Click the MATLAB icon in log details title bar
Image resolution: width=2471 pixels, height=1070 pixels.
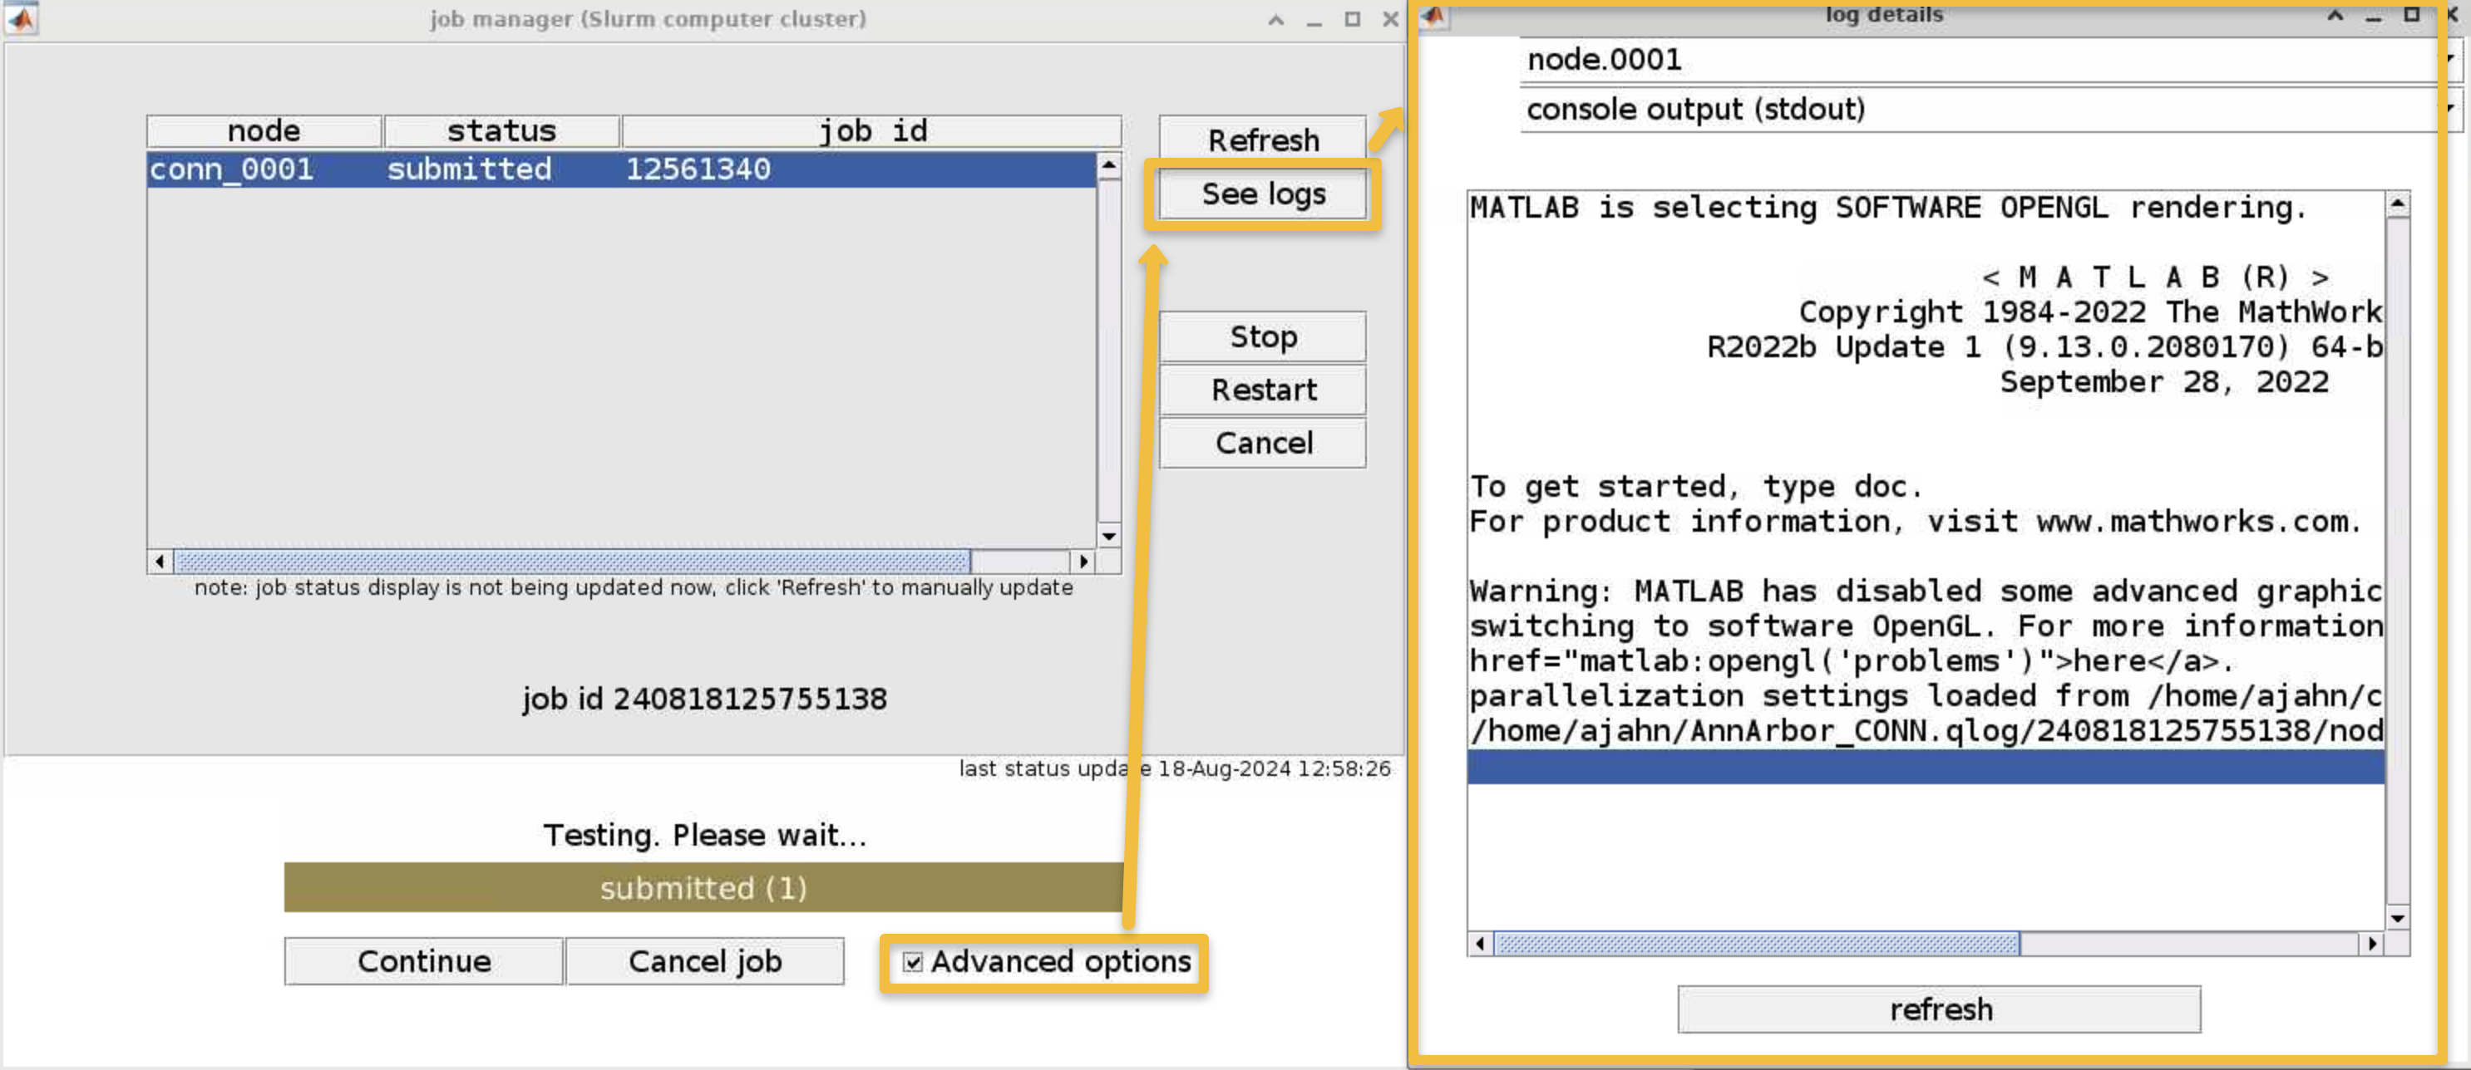click(1434, 15)
